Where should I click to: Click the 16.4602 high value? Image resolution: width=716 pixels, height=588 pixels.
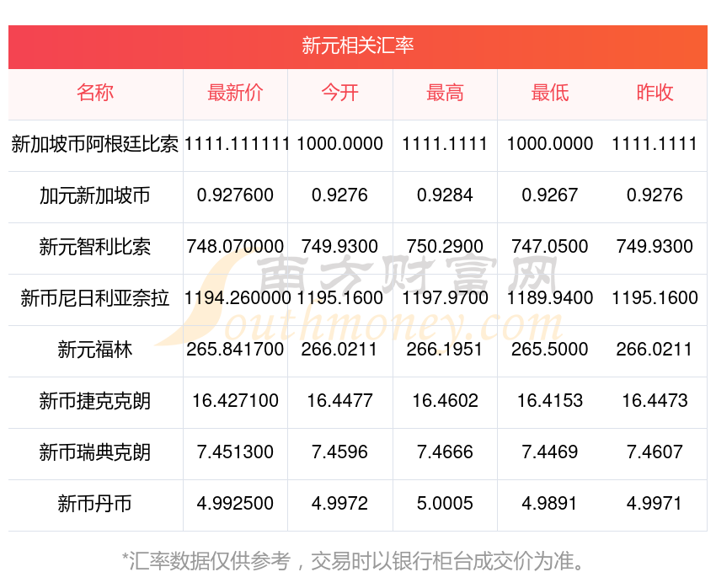[x=445, y=401]
